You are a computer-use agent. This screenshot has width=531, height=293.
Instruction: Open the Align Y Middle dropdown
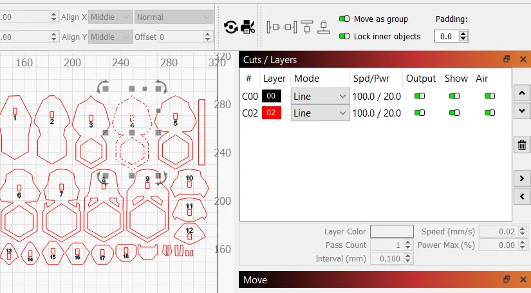pyautogui.click(x=109, y=37)
